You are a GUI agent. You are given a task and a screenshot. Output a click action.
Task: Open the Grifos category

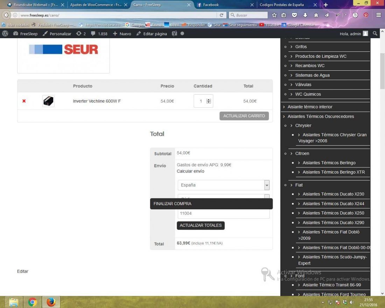coord(301,47)
